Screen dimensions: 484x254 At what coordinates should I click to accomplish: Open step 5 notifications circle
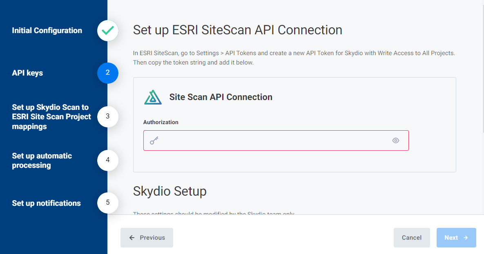click(108, 203)
